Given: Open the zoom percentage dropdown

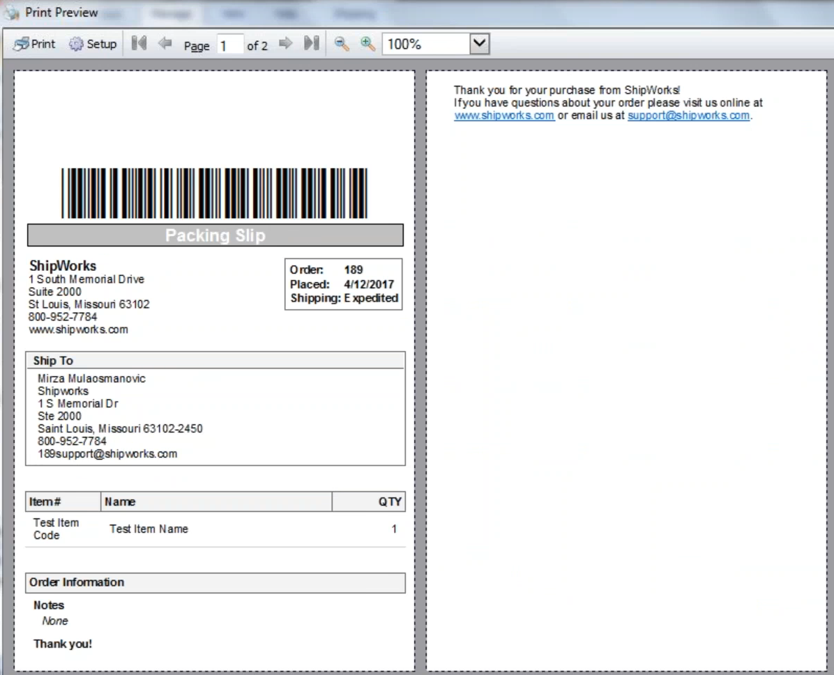Looking at the screenshot, I should point(480,43).
